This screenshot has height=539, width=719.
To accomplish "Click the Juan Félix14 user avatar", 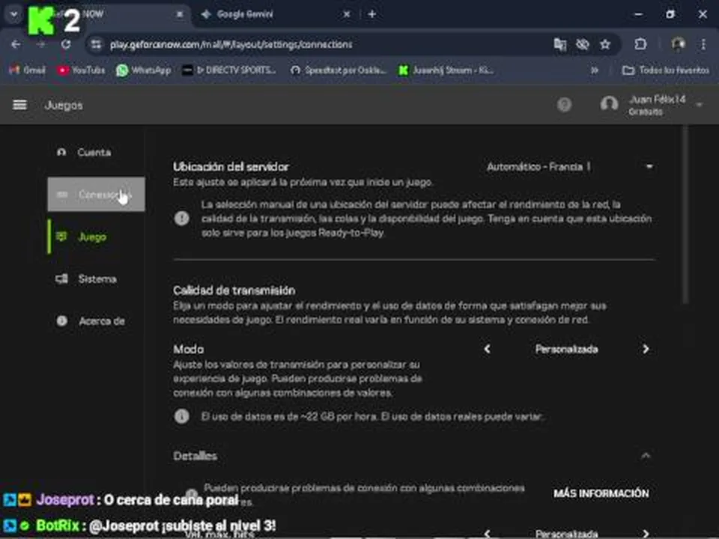I will (609, 104).
